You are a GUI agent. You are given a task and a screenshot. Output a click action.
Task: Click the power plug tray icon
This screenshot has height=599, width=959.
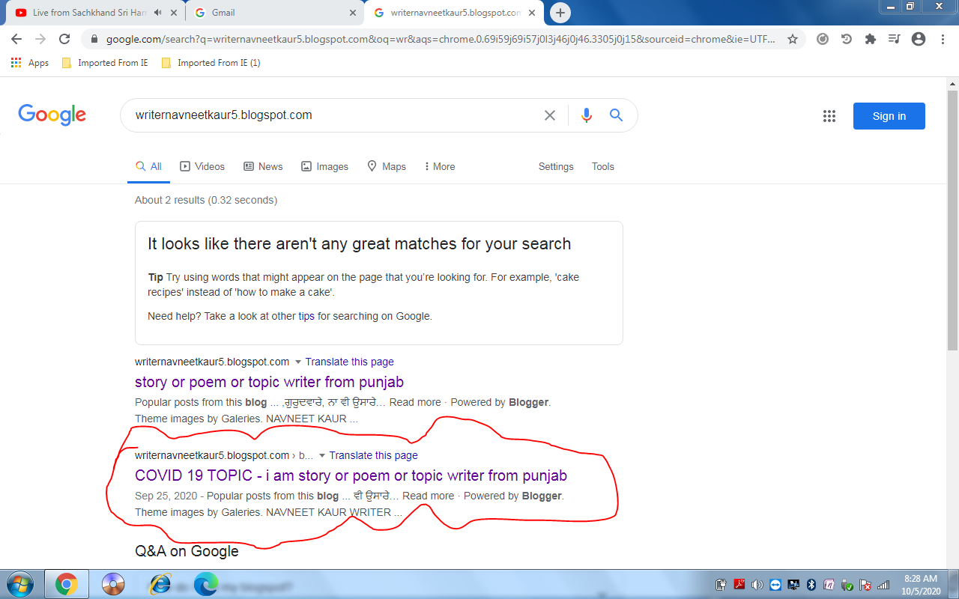[721, 585]
